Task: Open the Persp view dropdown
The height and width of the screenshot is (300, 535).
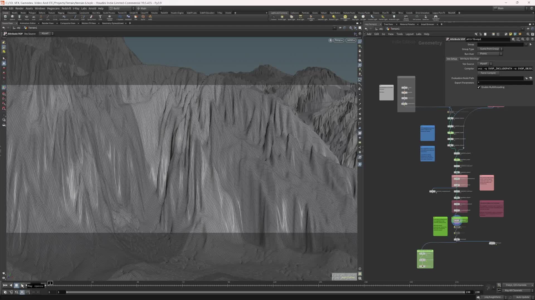Action: point(338,40)
